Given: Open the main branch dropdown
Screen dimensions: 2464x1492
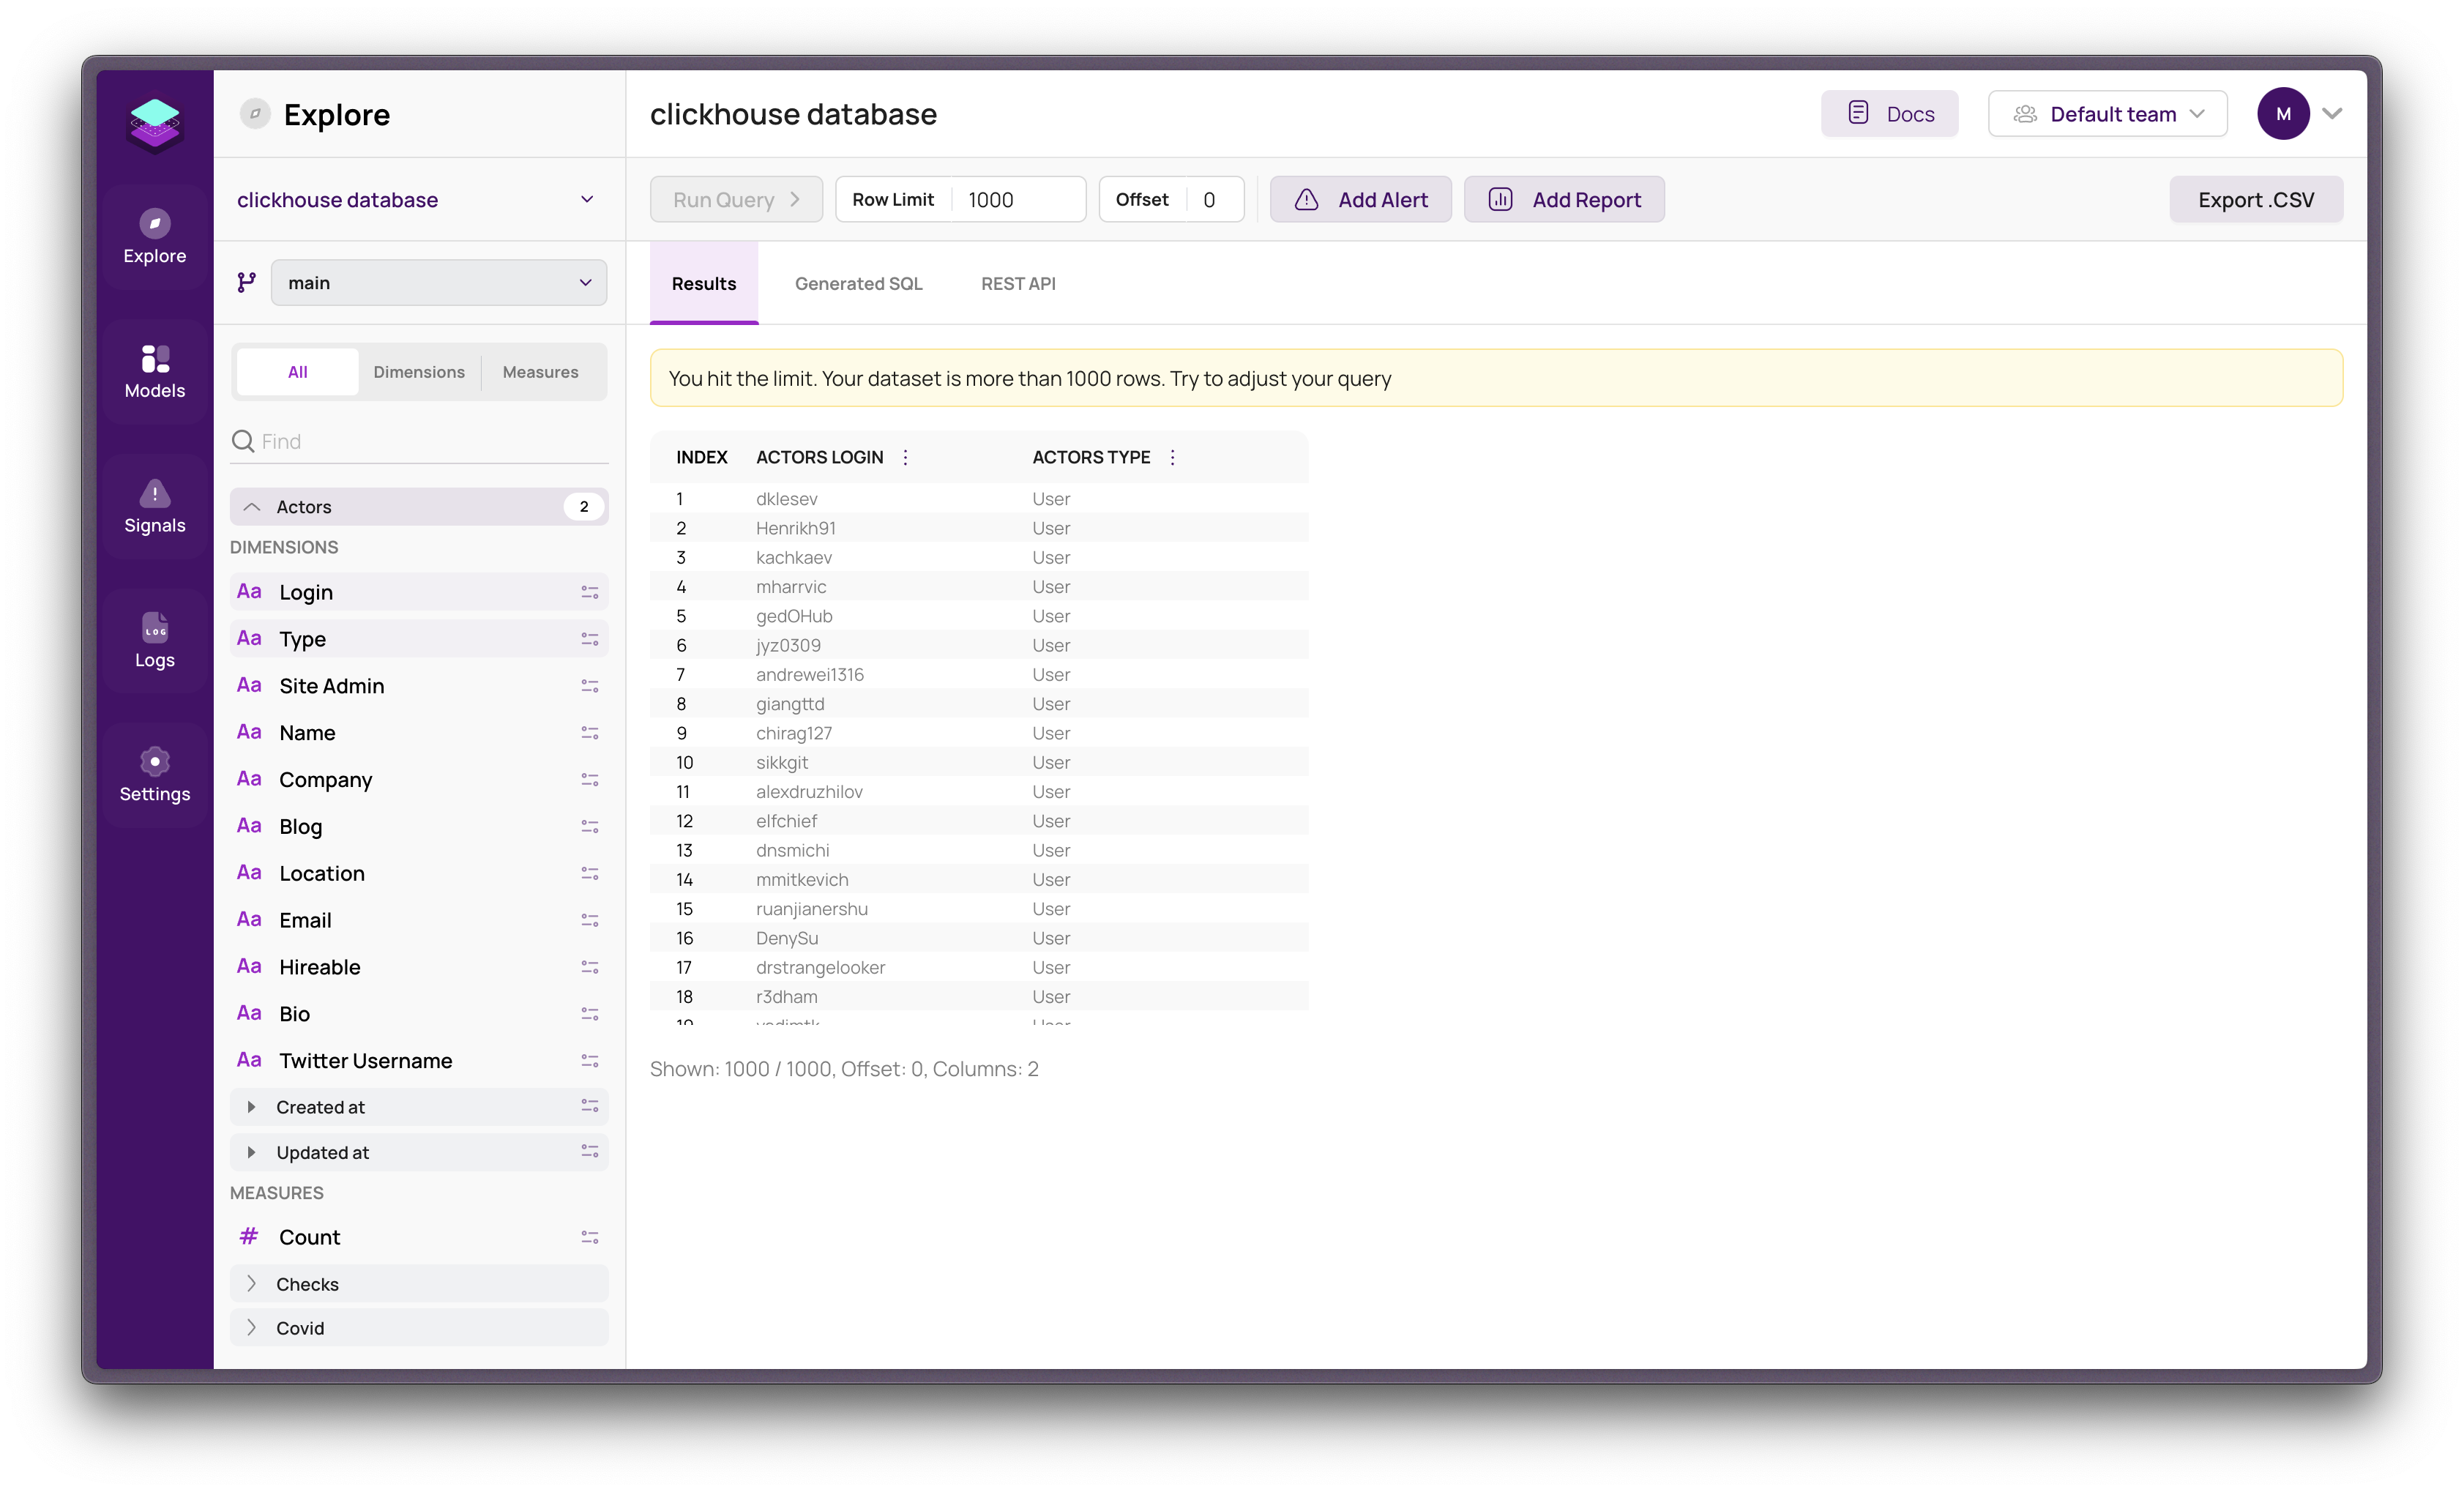Looking at the screenshot, I should [439, 283].
